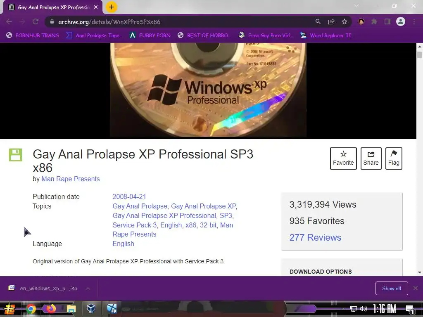Image resolution: width=423 pixels, height=317 pixels.
Task: Click the green floppy software icon
Action: click(16, 155)
